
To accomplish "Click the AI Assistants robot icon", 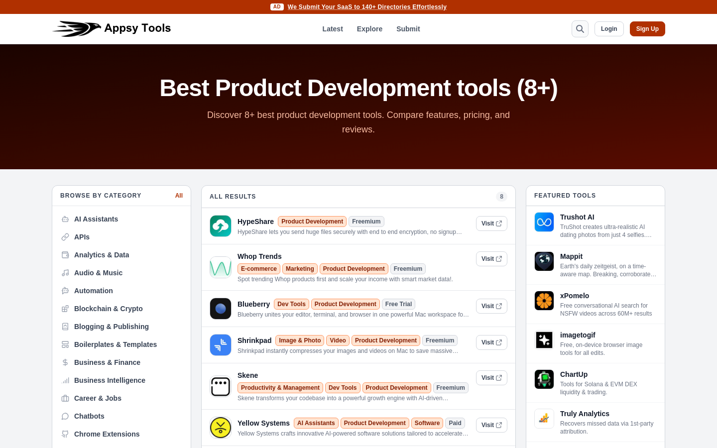I will coord(65,219).
